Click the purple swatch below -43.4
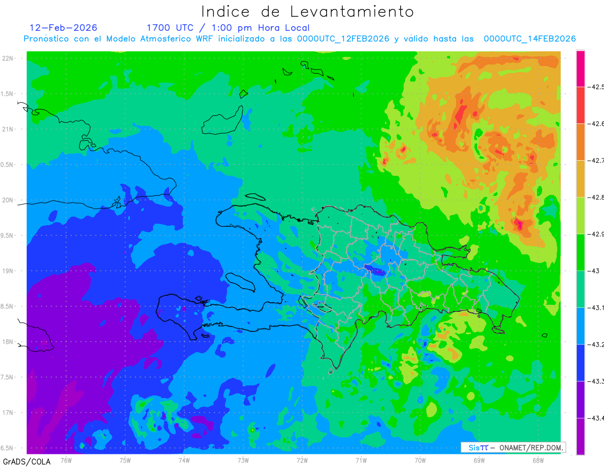The width and height of the screenshot is (604, 467). [580, 436]
